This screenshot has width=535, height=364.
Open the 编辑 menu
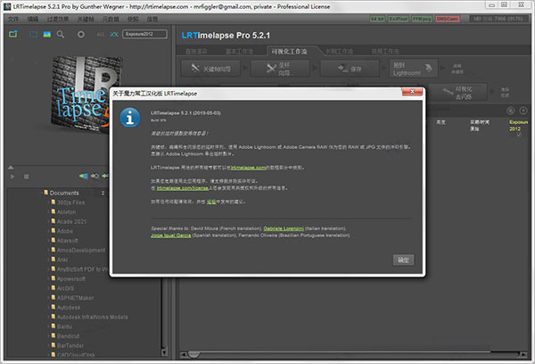coord(33,19)
